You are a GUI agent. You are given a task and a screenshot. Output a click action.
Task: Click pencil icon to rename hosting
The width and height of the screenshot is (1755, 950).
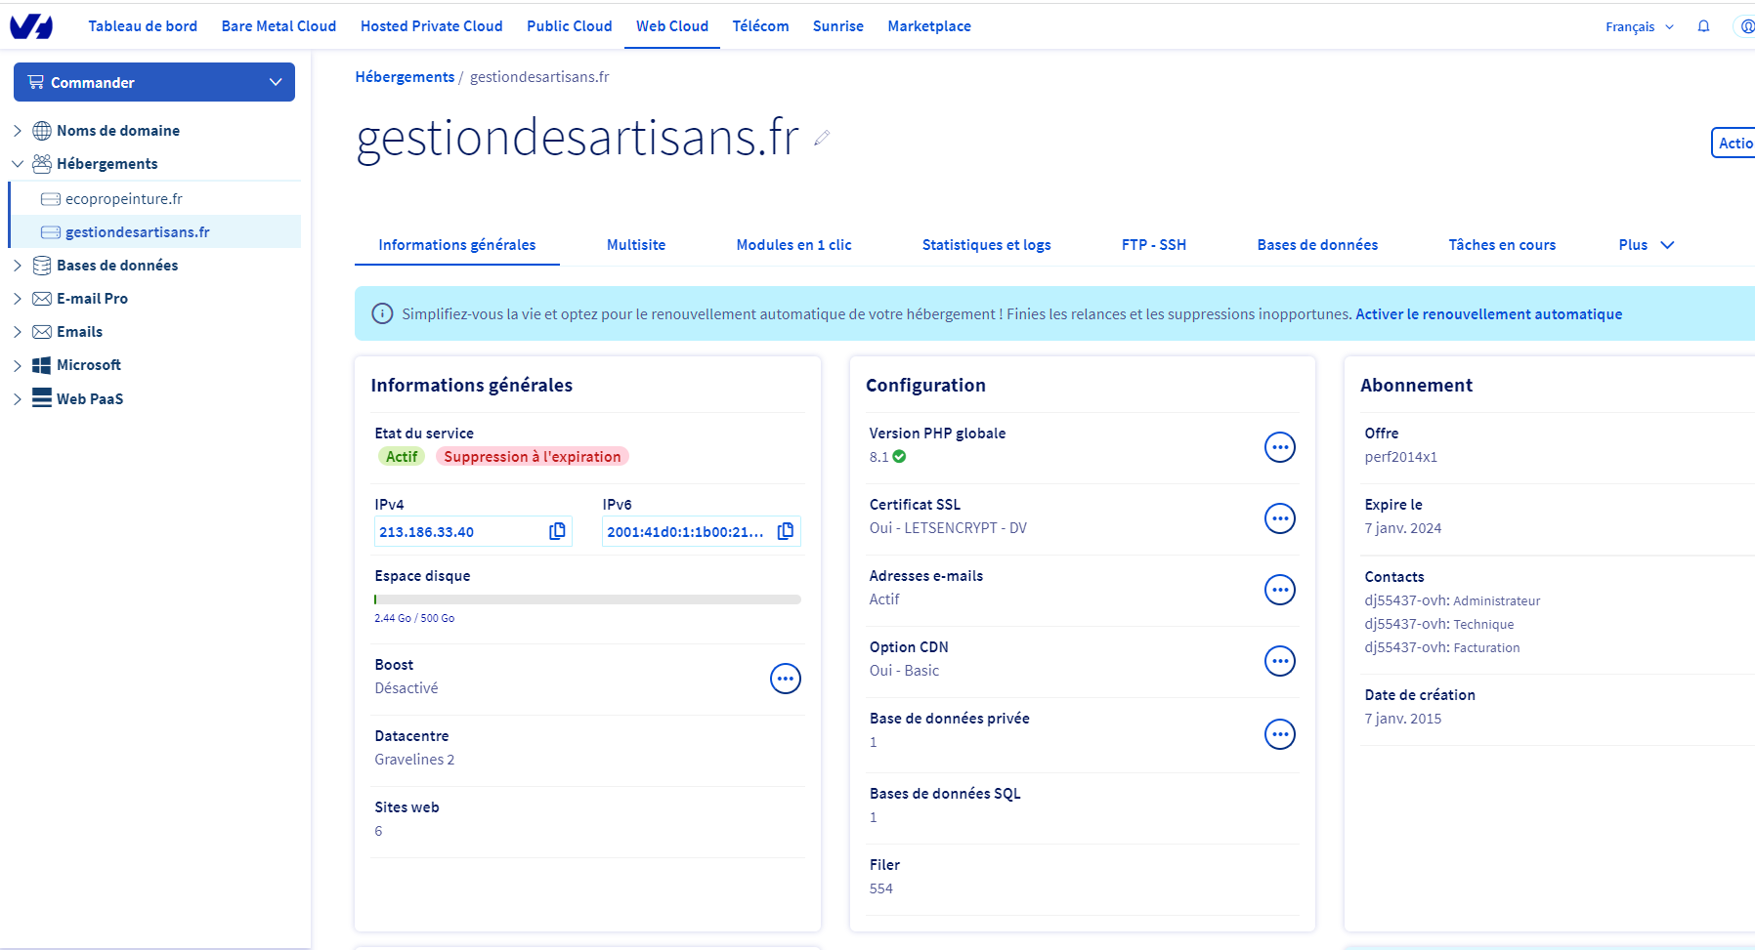[x=822, y=138]
